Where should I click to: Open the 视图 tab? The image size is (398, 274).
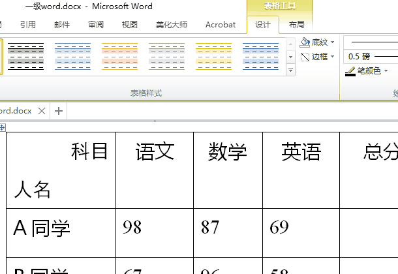click(x=130, y=25)
